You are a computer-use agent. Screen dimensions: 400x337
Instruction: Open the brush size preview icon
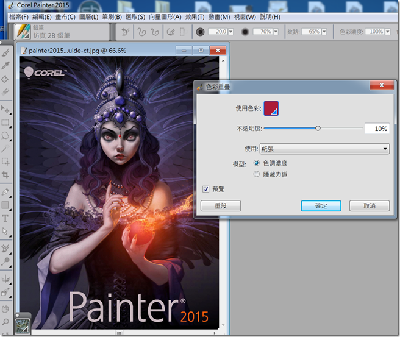pyautogui.click(x=200, y=32)
